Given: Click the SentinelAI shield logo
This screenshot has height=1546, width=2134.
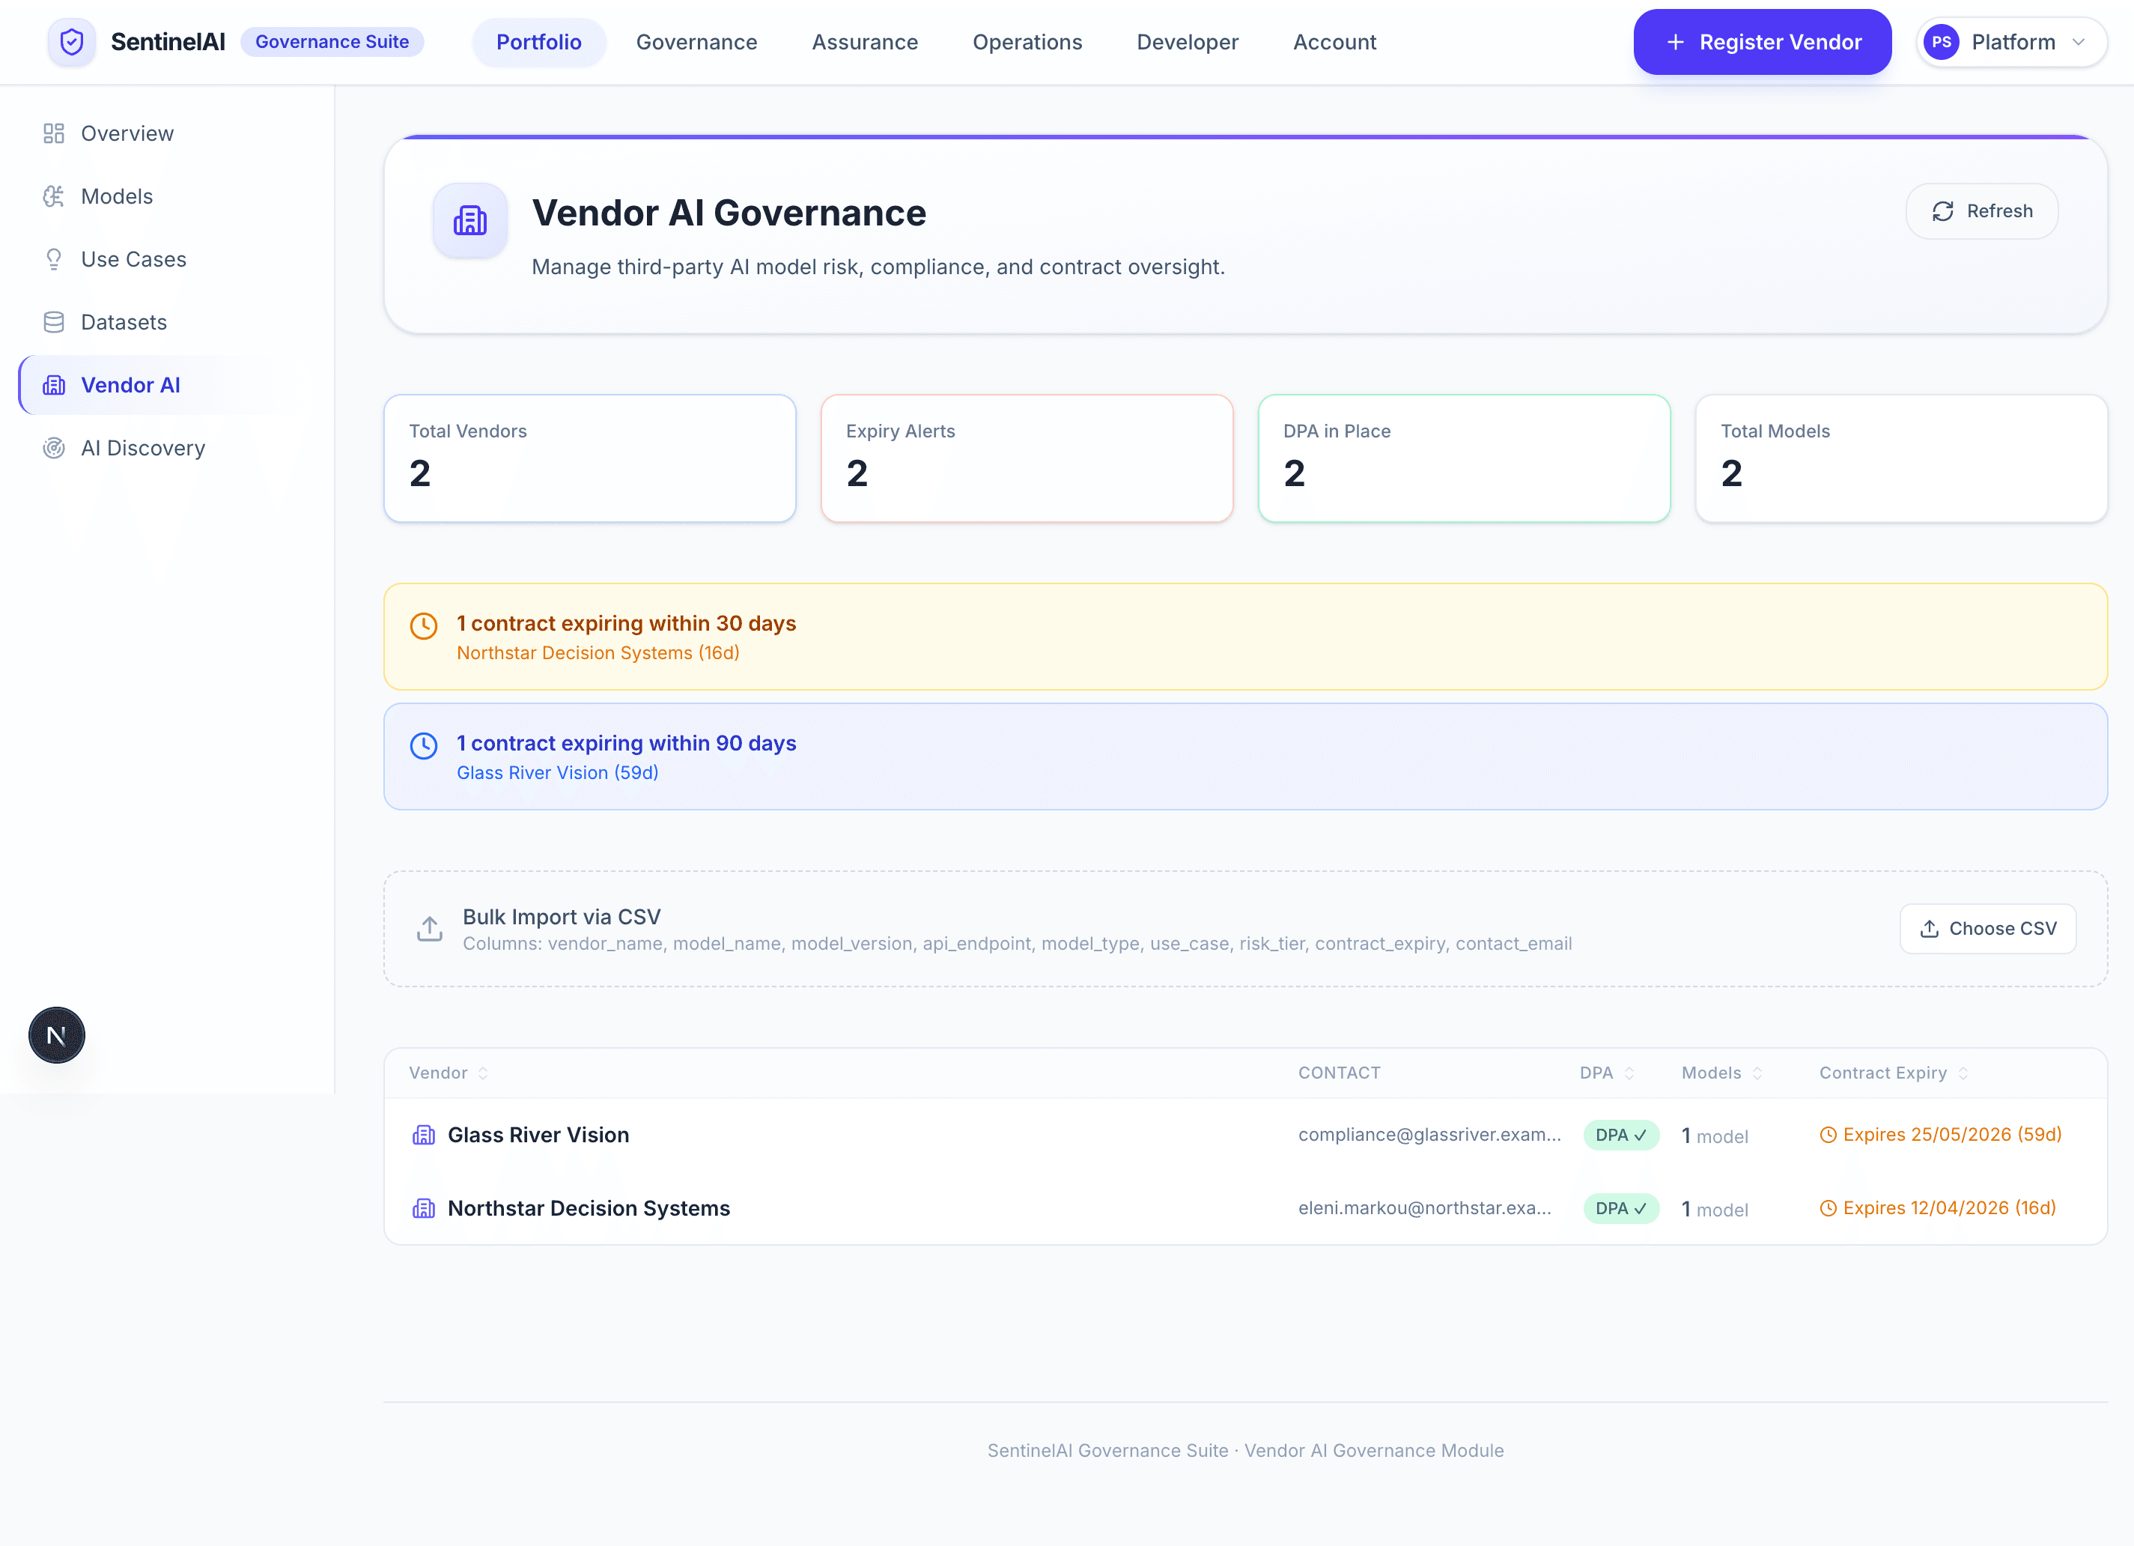Looking at the screenshot, I should pos(72,41).
